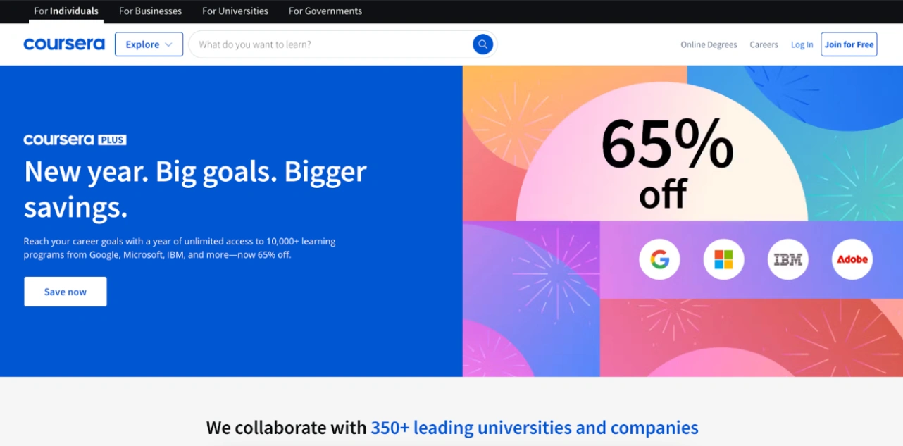Click the Adobe logo circle
Image resolution: width=903 pixels, height=446 pixels.
(852, 259)
